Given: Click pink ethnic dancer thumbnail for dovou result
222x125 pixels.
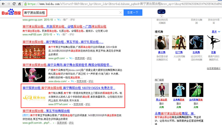Looking at the screenshot, I should point(34,75).
